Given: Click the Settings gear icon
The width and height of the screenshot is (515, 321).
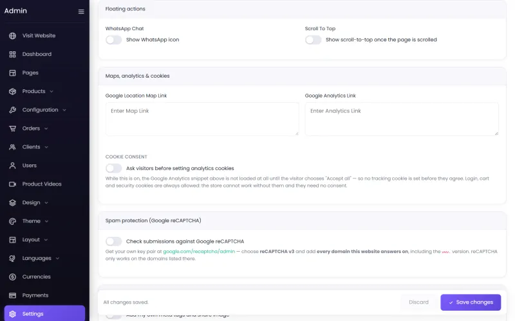Looking at the screenshot, I should pyautogui.click(x=12, y=314).
